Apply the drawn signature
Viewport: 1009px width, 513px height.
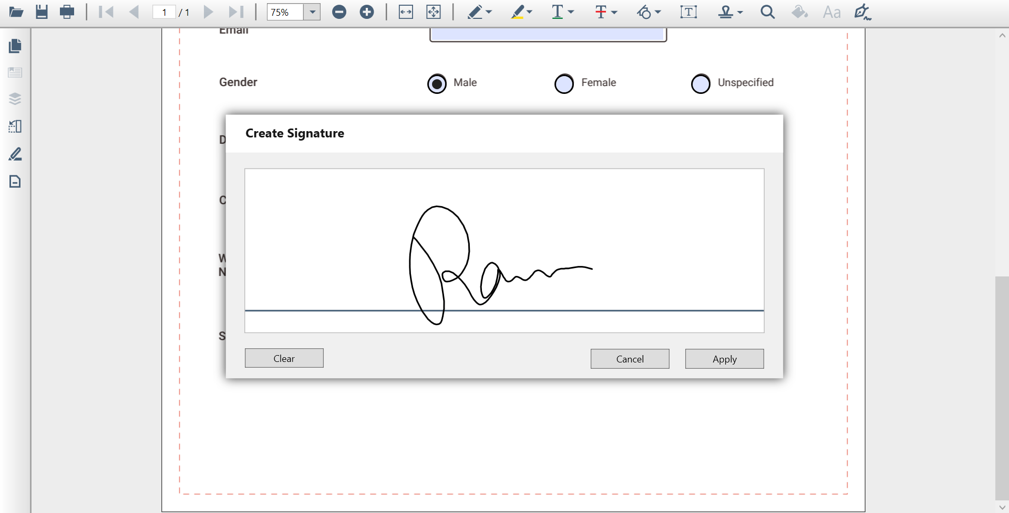[x=725, y=359]
